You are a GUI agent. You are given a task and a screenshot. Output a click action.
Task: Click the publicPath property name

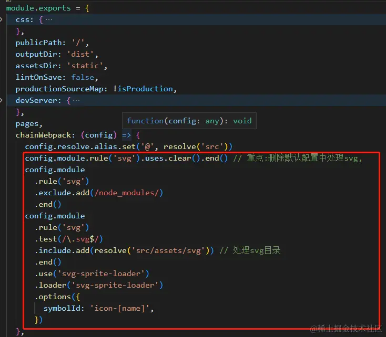click(38, 43)
